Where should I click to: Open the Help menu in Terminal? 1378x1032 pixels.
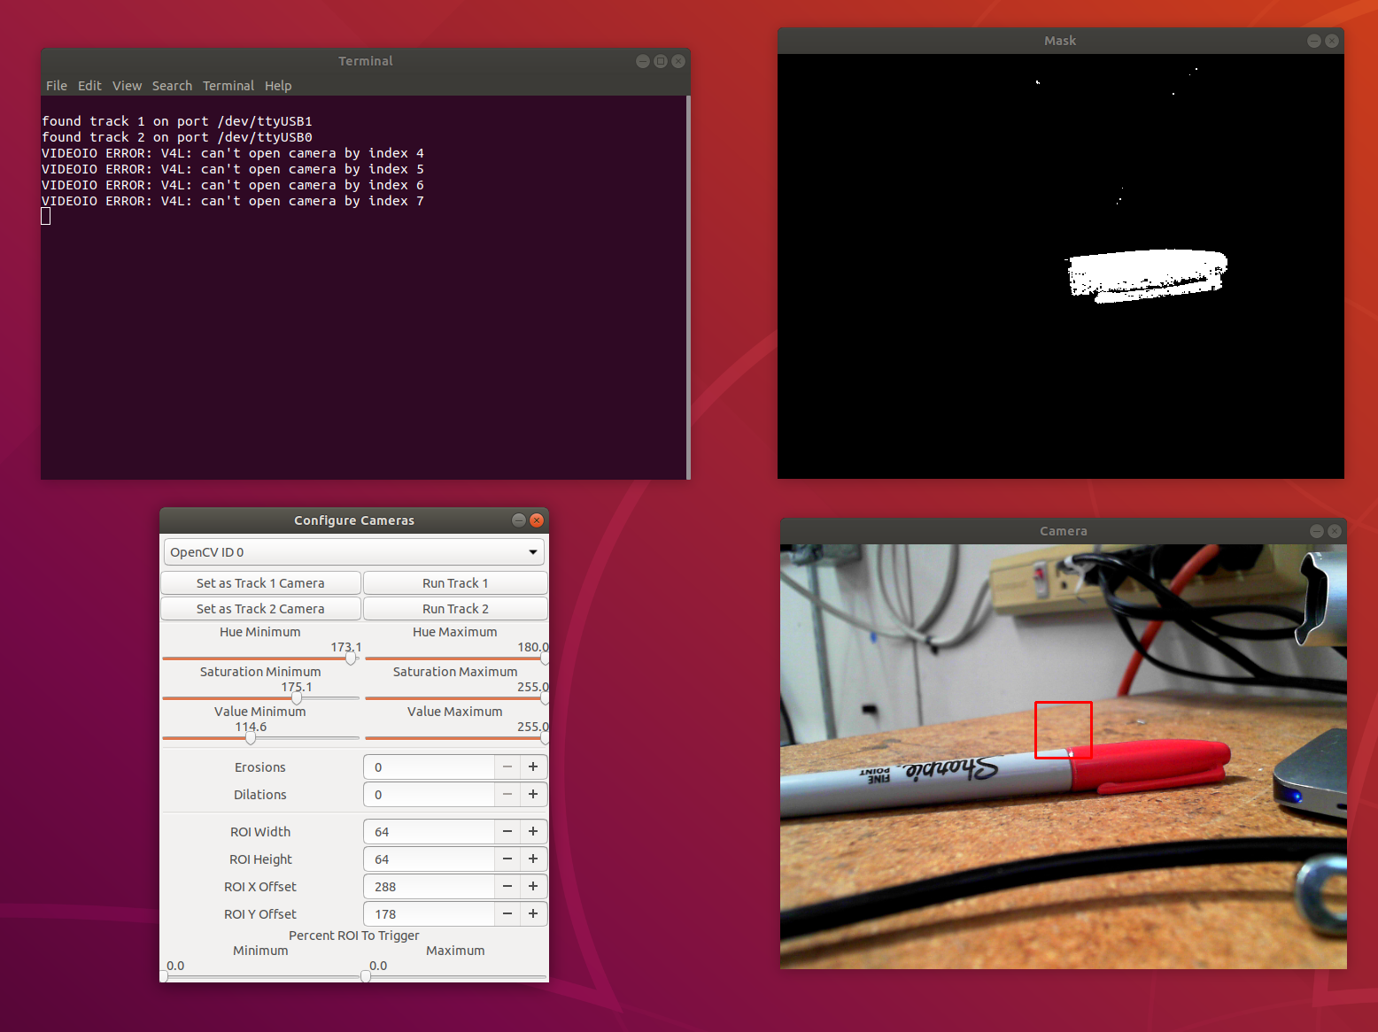pos(278,86)
